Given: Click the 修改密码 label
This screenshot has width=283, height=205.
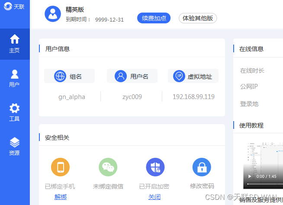Looking at the screenshot, I should pyautogui.click(x=202, y=186).
